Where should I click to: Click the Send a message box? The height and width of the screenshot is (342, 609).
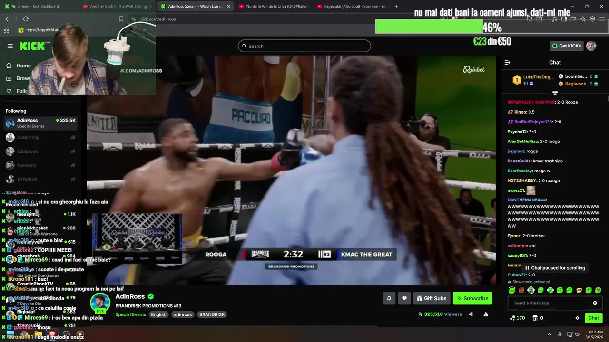point(555,303)
